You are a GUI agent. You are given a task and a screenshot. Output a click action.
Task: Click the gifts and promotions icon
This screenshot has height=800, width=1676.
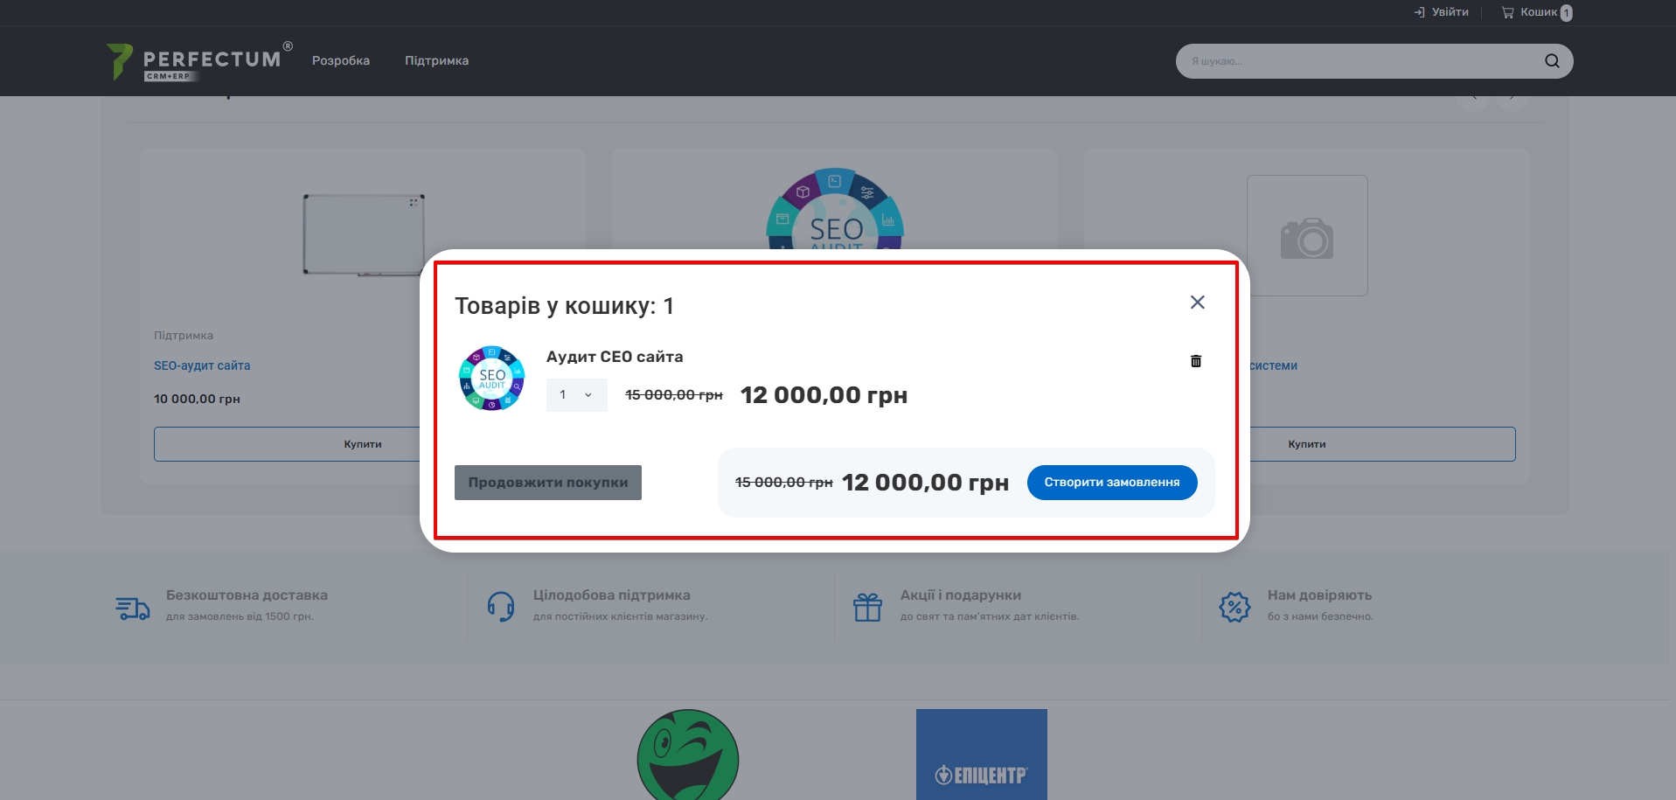coord(867,607)
